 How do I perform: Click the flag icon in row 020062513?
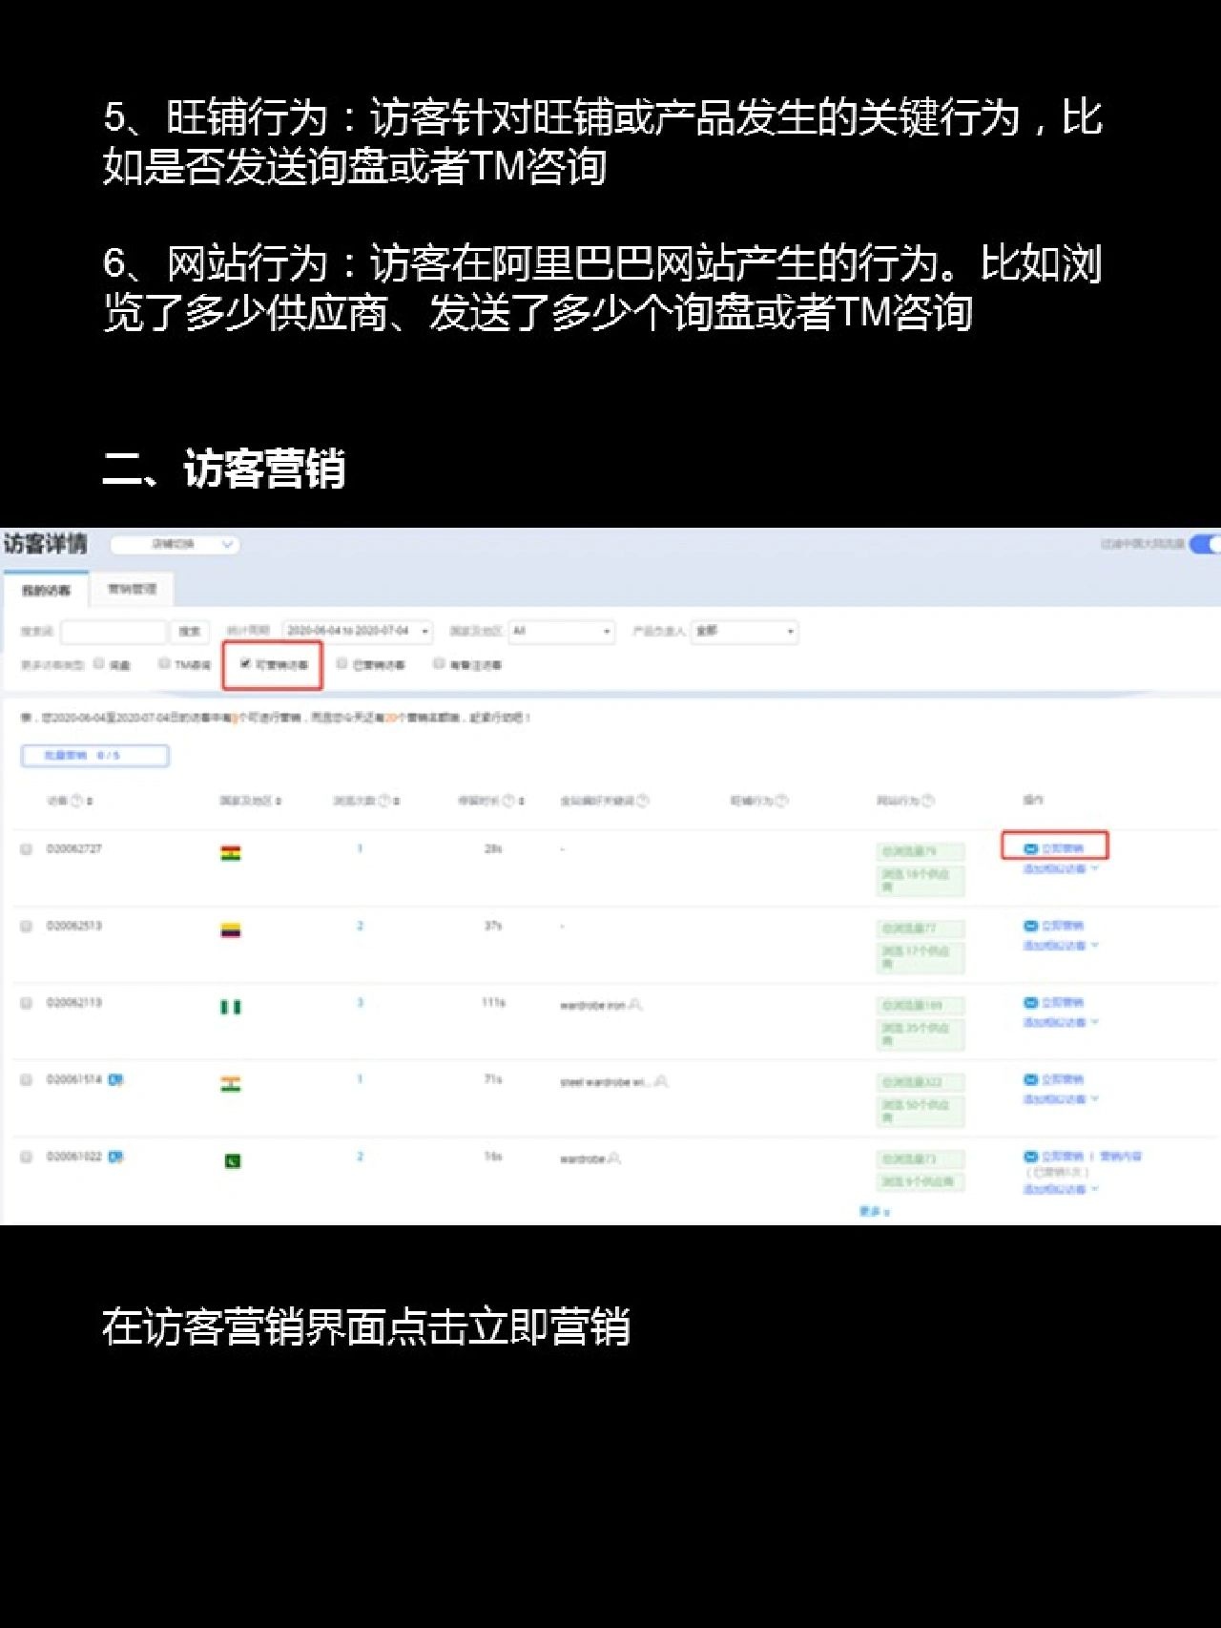231,929
